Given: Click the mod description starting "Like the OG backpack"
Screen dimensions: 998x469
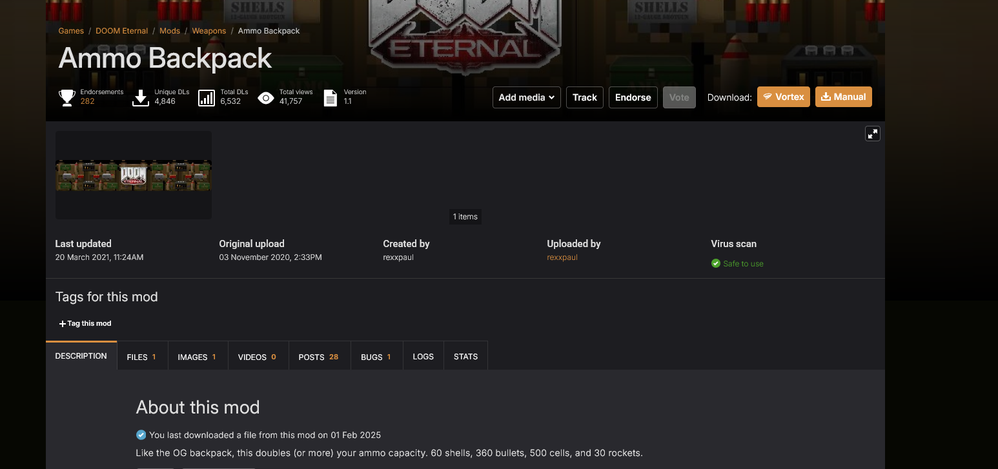Looking at the screenshot, I should coord(389,453).
